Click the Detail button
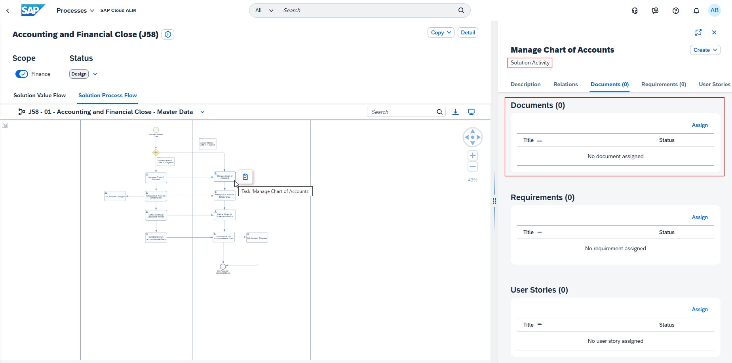Viewport: 732px width, 363px height. pos(468,32)
